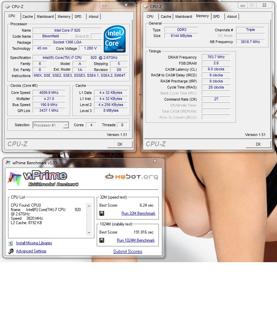Close the wPrime Benchmark window
Image resolution: width=277 pixels, height=315 pixels.
point(155,161)
